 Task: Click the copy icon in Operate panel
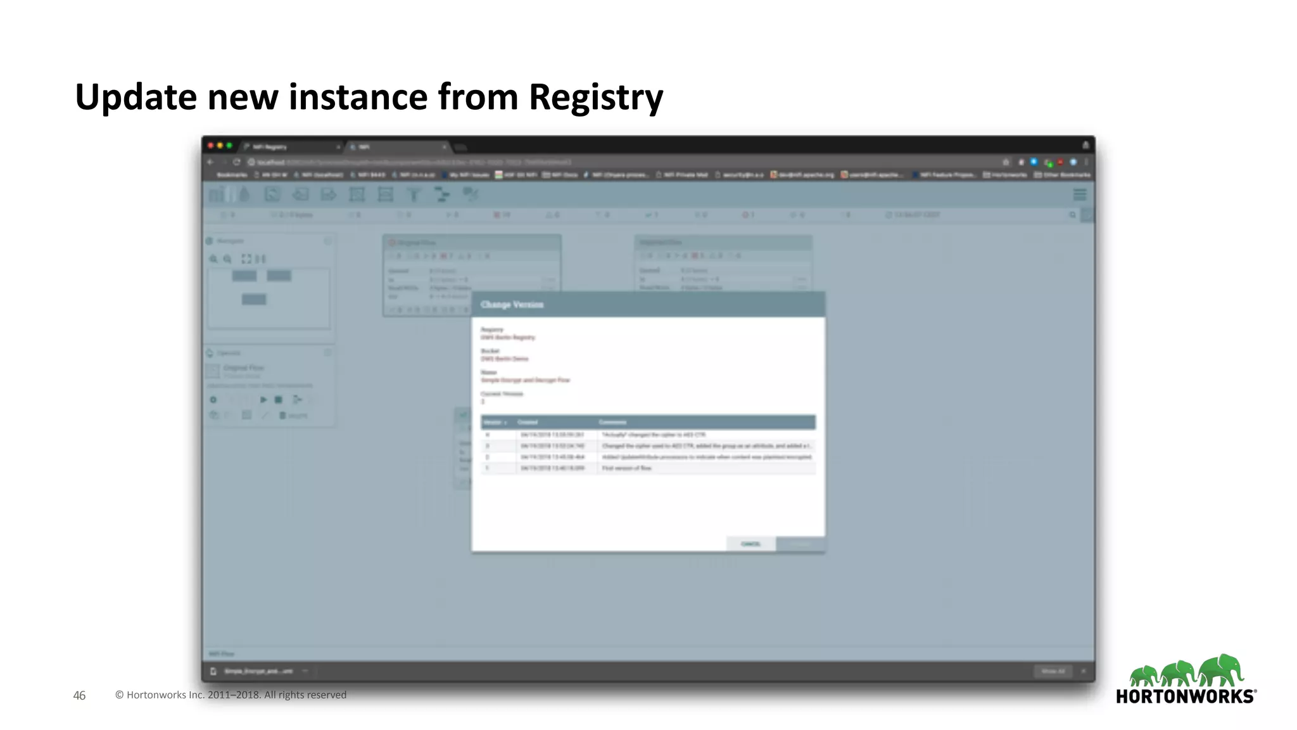(x=214, y=416)
